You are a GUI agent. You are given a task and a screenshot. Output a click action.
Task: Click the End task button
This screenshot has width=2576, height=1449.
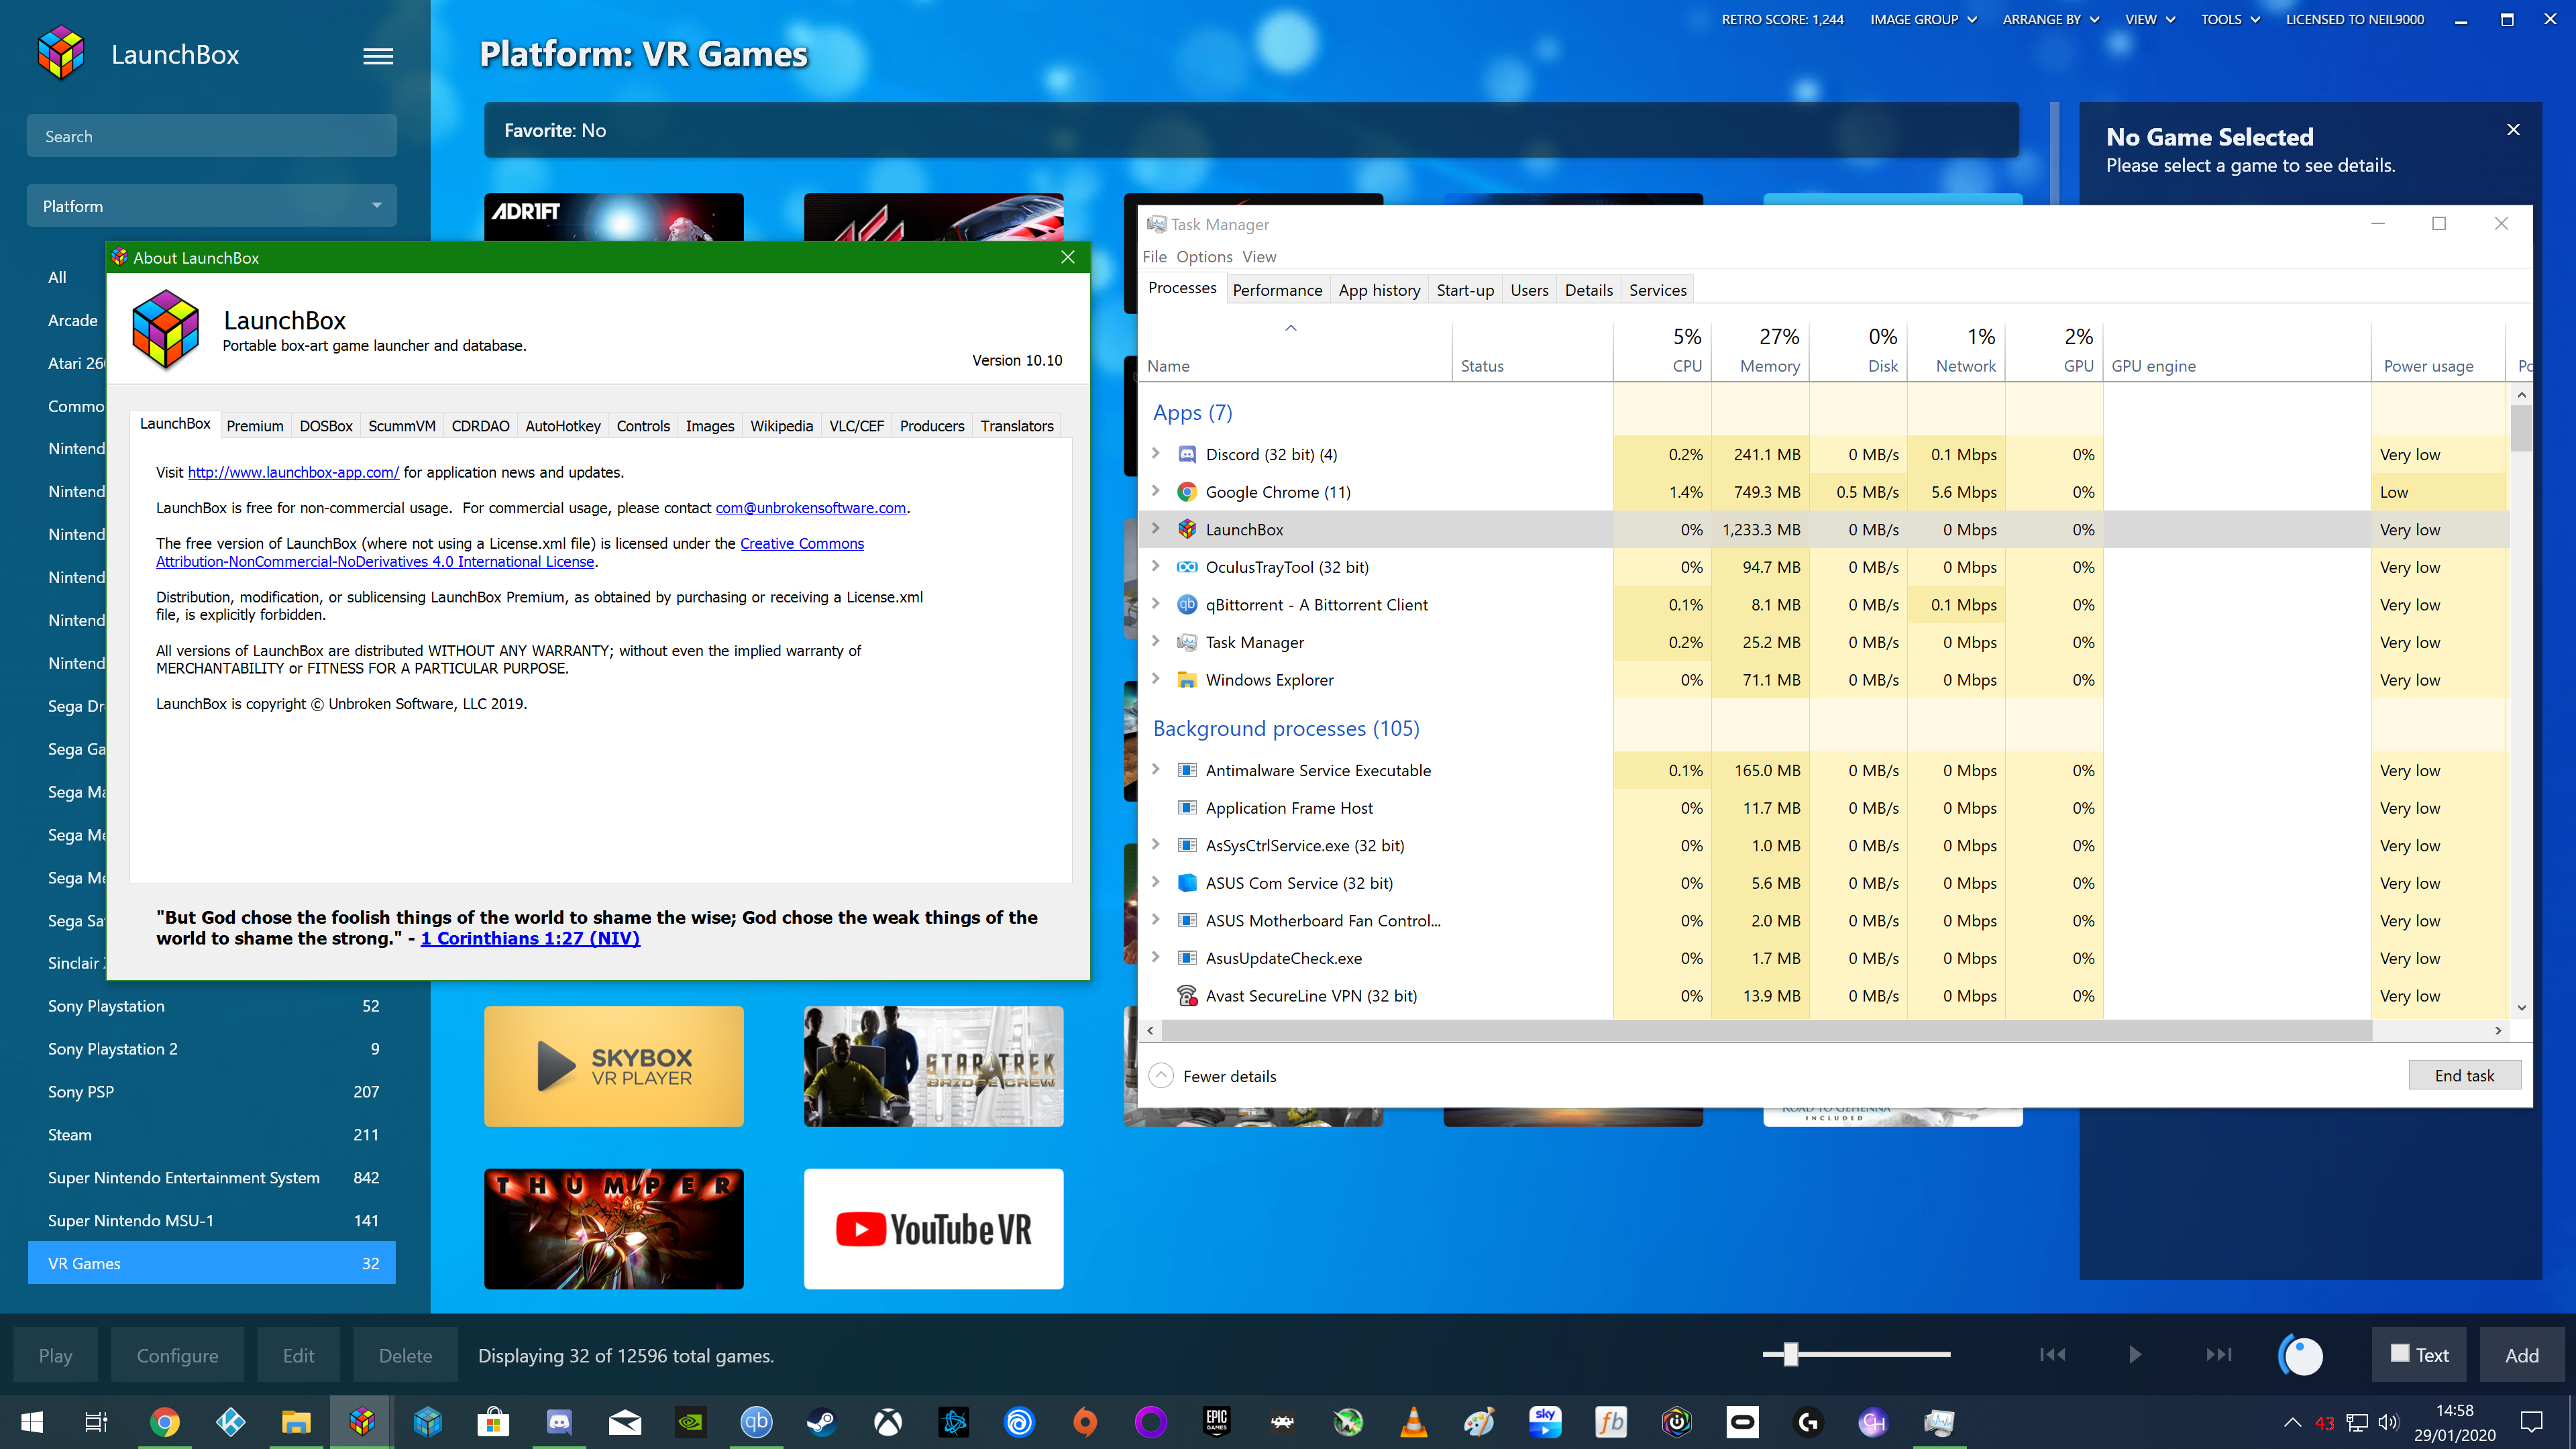[2464, 1076]
